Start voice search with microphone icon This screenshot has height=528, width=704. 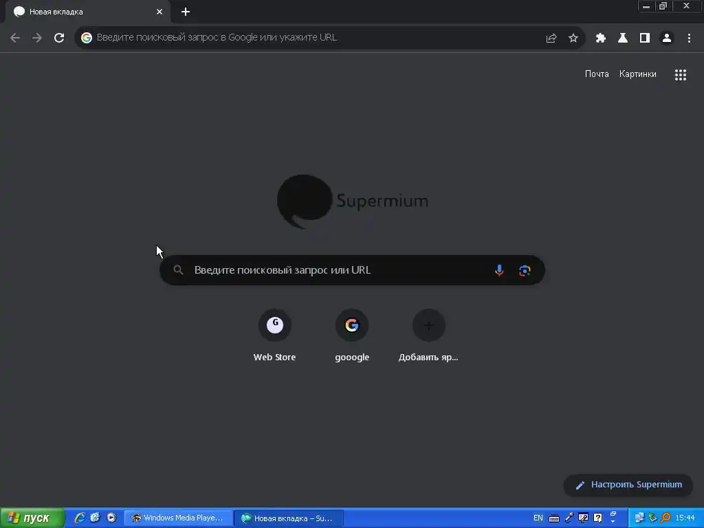(x=499, y=270)
